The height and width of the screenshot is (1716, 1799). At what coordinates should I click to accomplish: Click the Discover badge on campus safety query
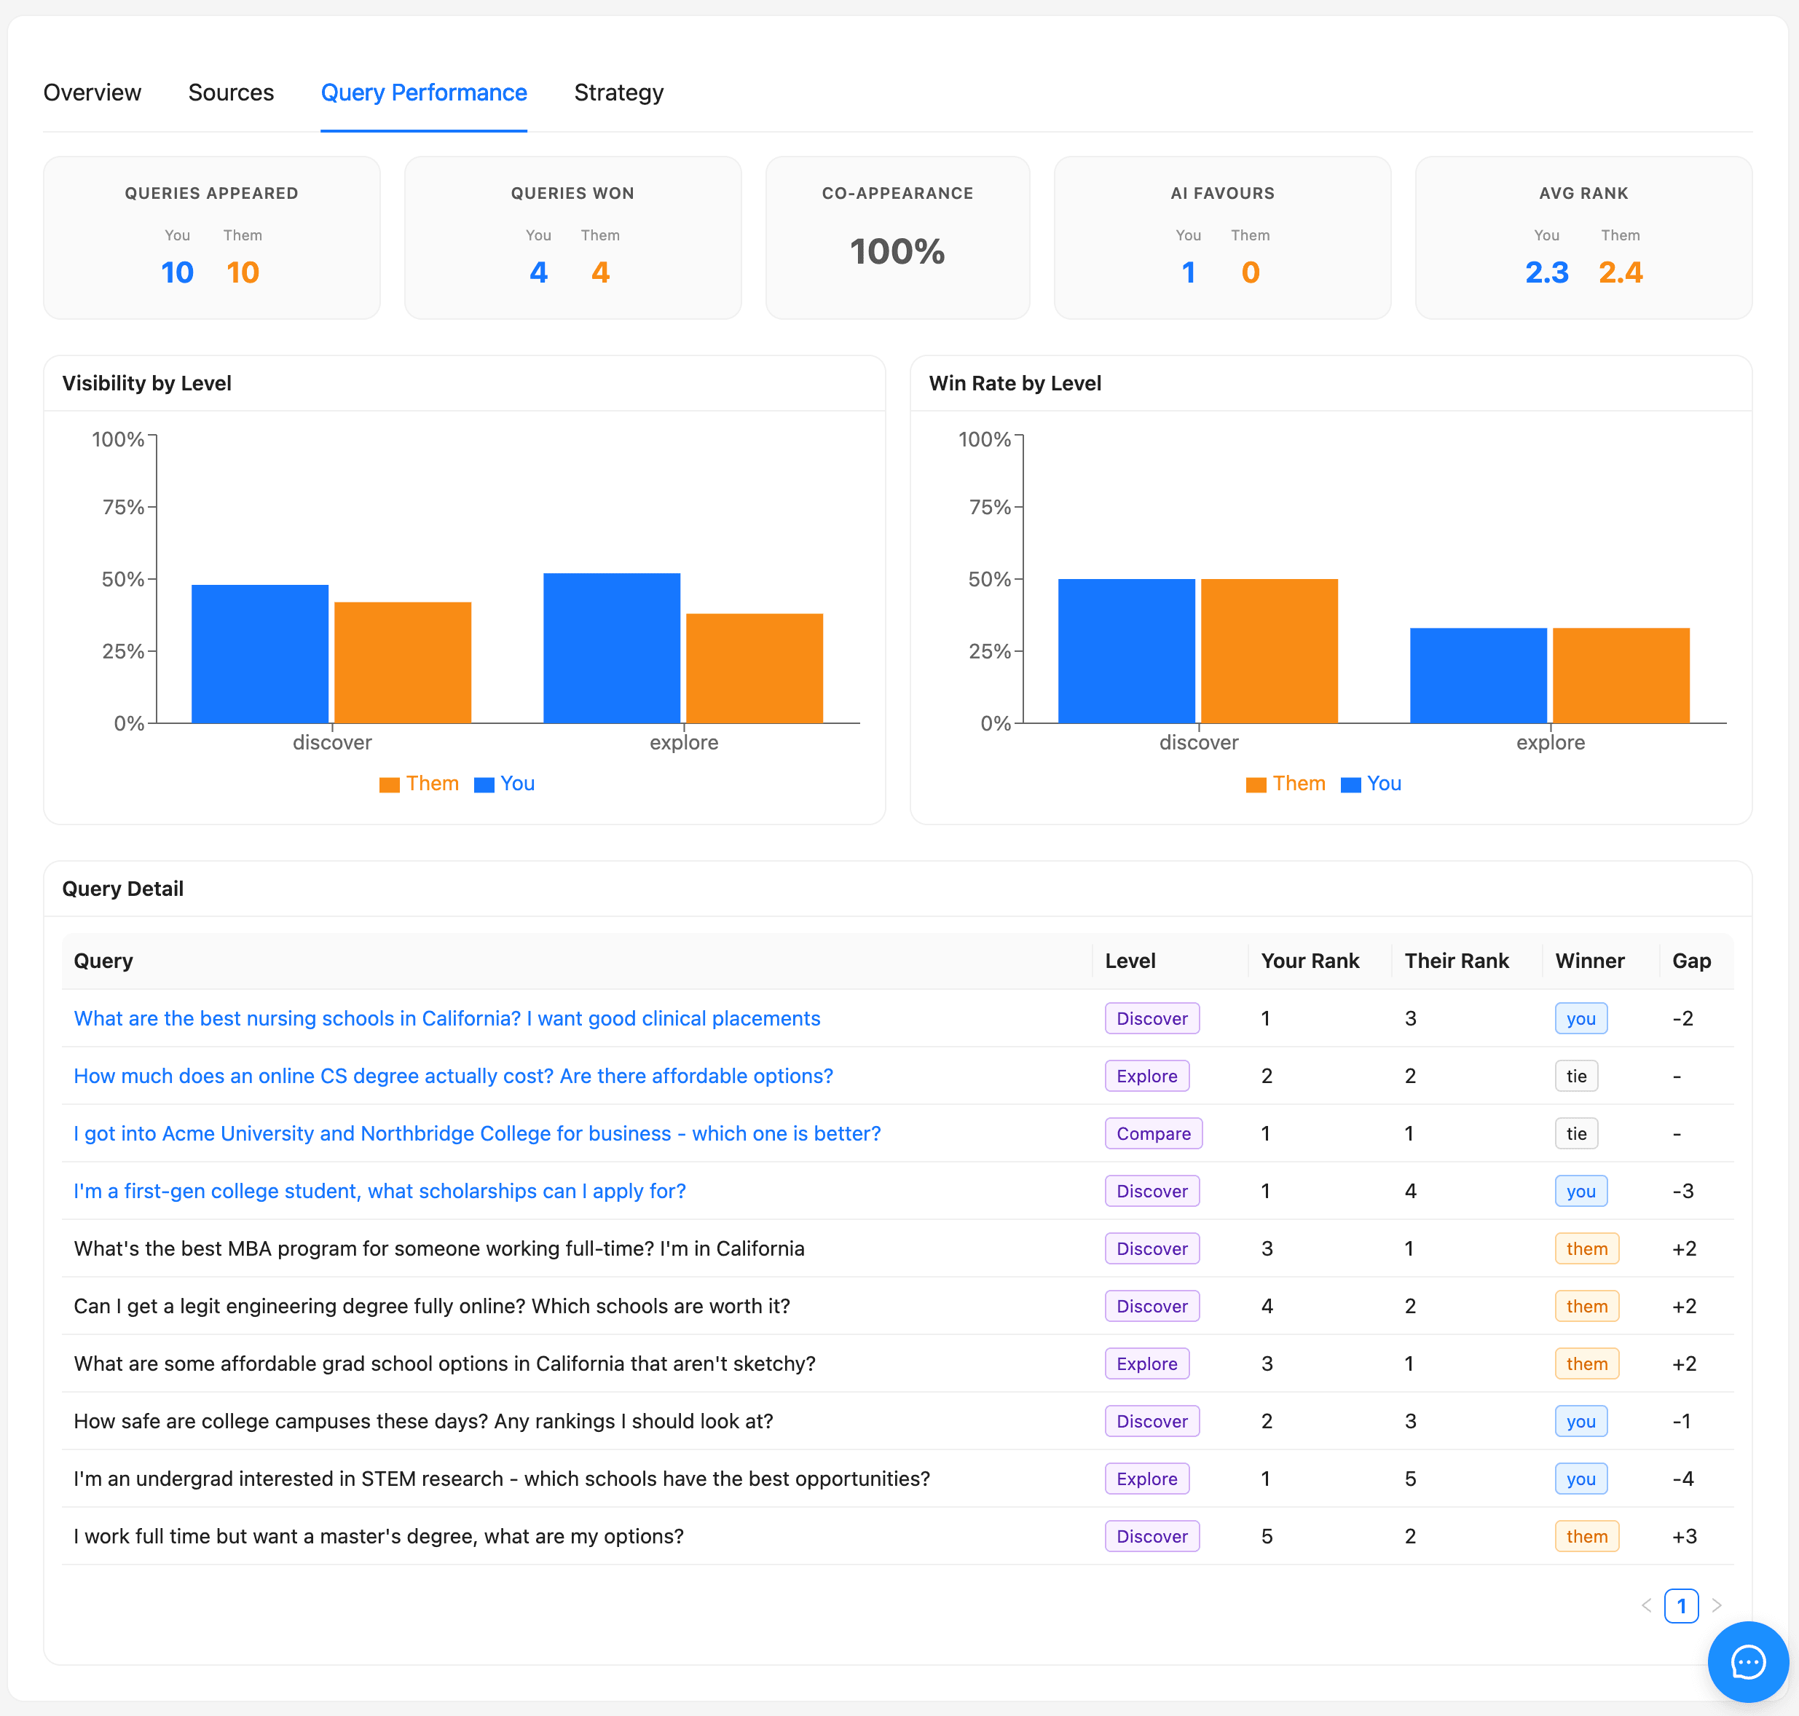[1152, 1420]
